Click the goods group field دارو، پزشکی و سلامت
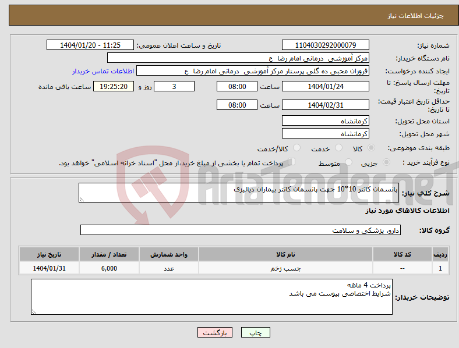459x348 pixels. [241, 230]
